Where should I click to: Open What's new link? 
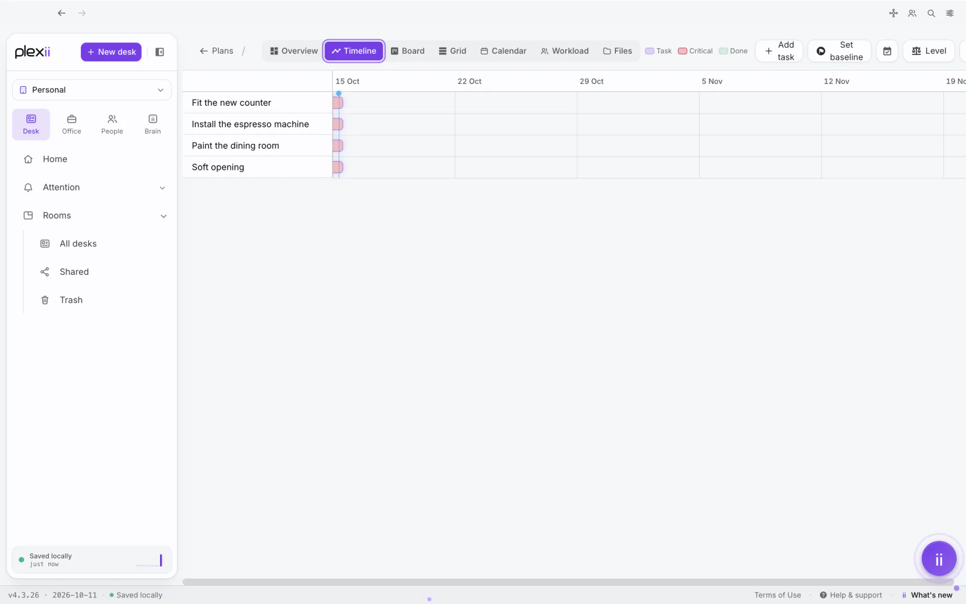pos(927,595)
